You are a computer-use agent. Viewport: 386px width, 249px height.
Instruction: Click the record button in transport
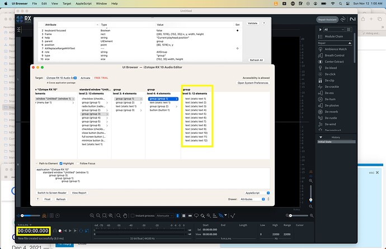tap(60, 231)
